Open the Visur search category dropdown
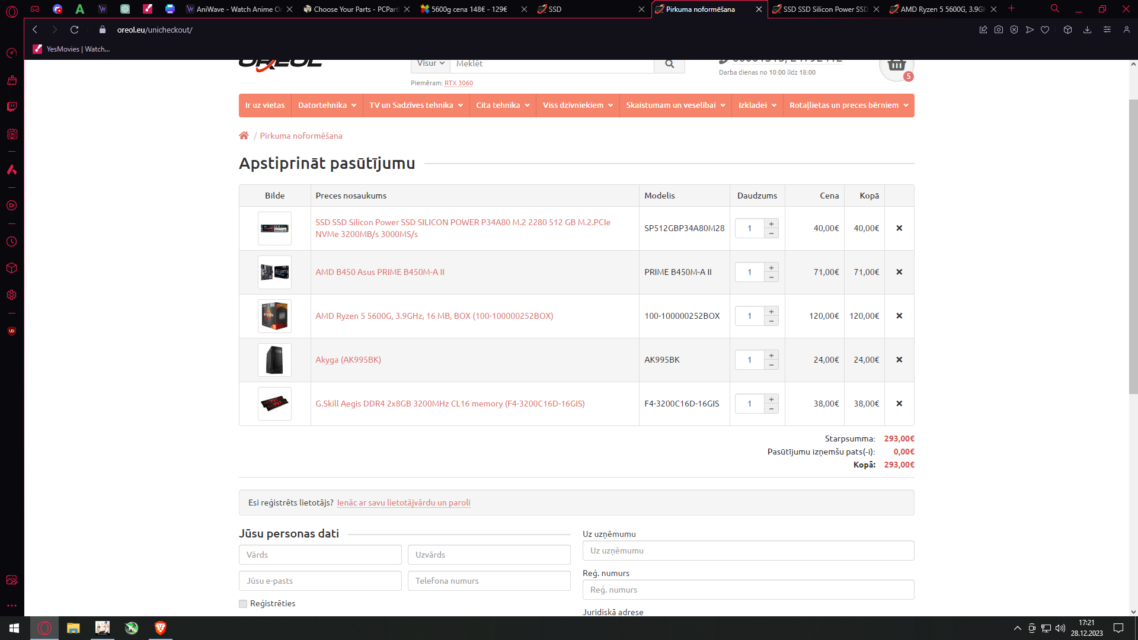Viewport: 1138px width, 640px height. (430, 63)
